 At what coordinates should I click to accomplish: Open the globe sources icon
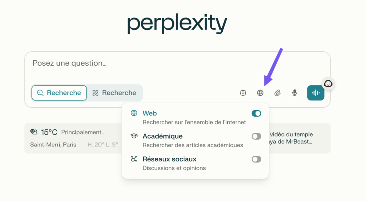[260, 93]
